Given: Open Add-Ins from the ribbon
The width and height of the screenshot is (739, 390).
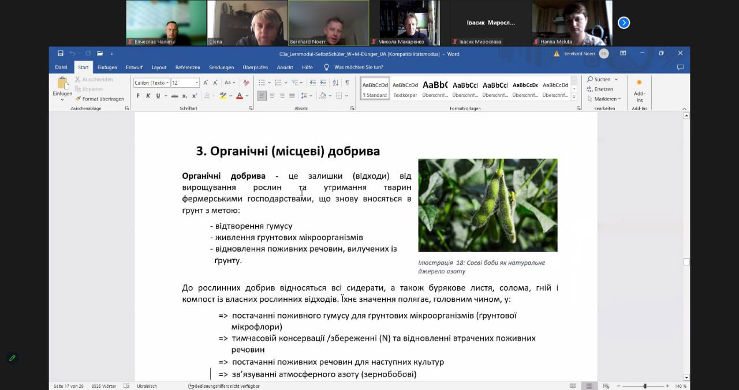Looking at the screenshot, I should pyautogui.click(x=639, y=91).
